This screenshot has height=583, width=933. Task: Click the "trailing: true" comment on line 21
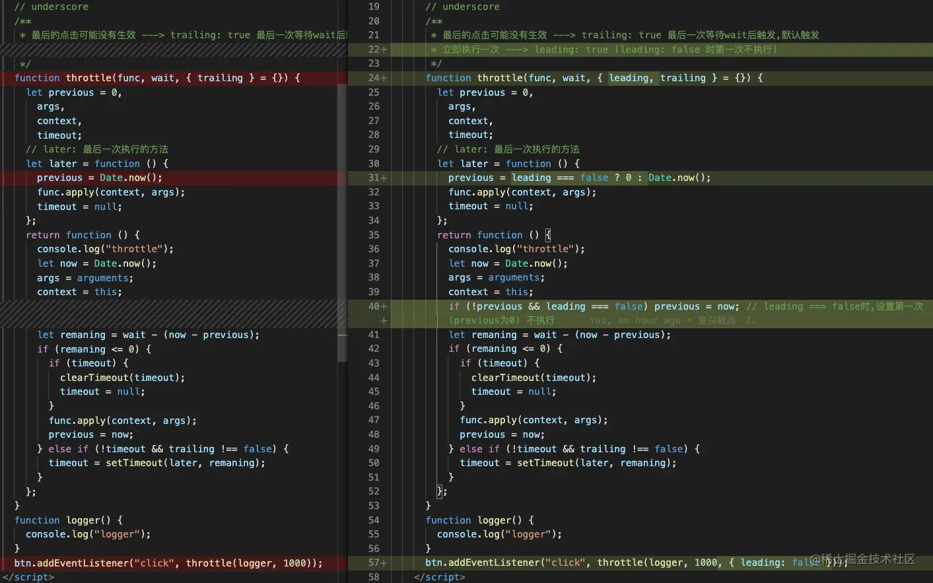(x=621, y=35)
